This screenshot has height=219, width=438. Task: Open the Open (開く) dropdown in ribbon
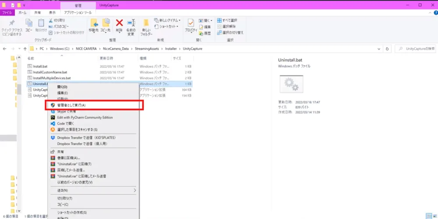point(205,21)
